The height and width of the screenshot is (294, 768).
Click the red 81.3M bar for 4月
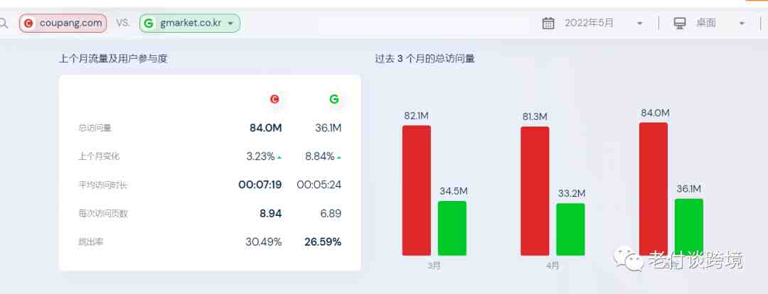535,191
